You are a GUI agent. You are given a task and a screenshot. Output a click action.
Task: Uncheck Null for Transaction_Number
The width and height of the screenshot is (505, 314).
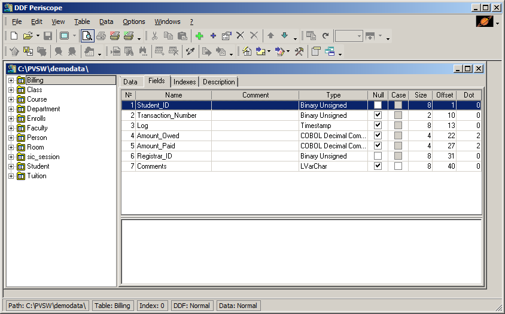(378, 115)
